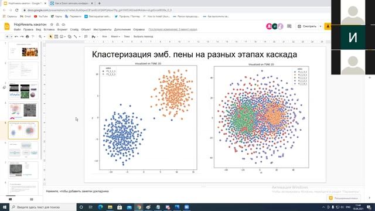Expand the Смотреть presentation options arrow

click(321, 26)
